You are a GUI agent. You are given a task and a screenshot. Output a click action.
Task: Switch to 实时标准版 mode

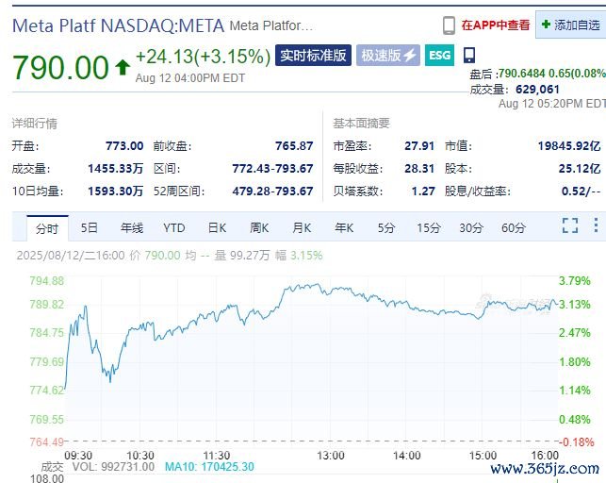(313, 56)
